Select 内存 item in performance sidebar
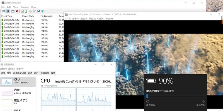 point(18,92)
